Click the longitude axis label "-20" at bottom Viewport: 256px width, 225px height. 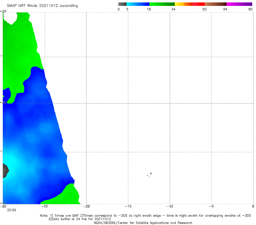[86, 206]
